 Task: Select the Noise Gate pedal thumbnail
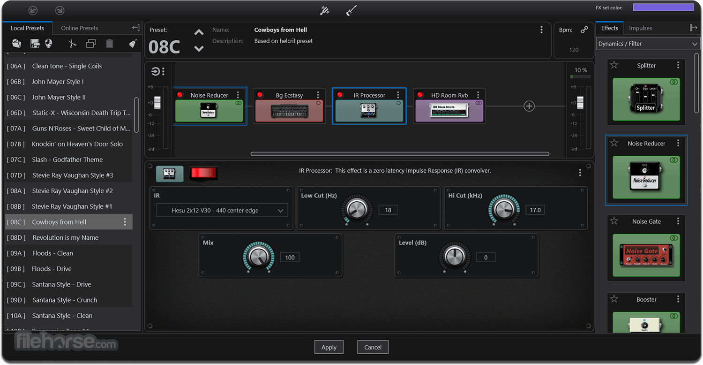[646, 255]
